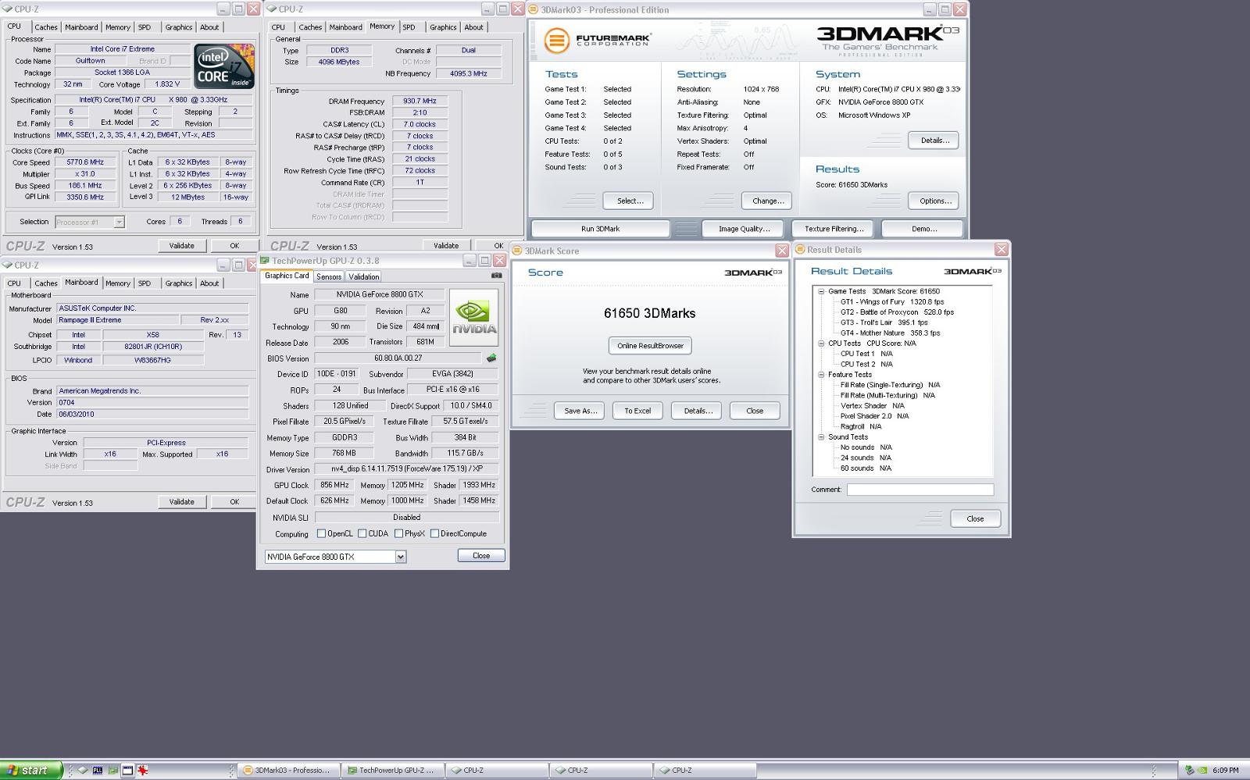Screen dimensions: 1250x780
Task: Open the PLL tool in quick launch
Action: (x=98, y=770)
